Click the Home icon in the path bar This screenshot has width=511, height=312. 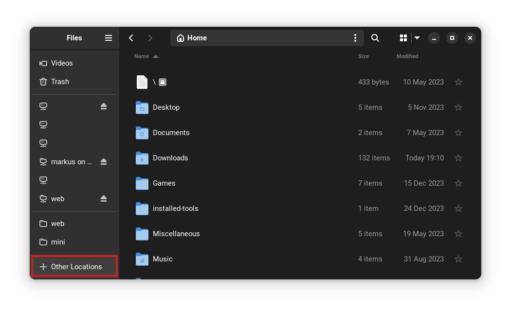point(180,37)
